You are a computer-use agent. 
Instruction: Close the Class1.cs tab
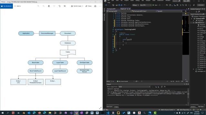(x=130, y=9)
